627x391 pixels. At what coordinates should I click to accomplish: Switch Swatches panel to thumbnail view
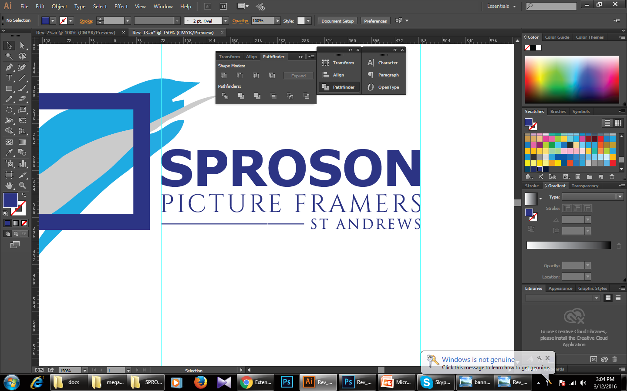click(x=618, y=123)
